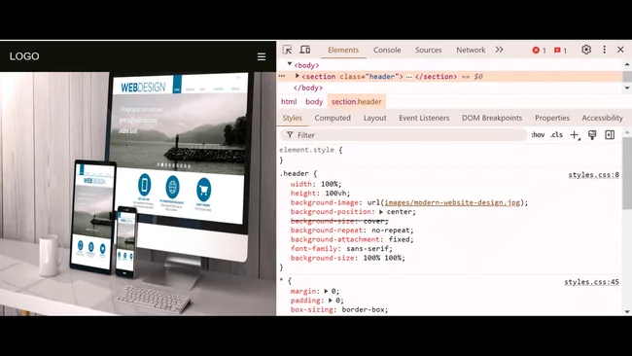Switch to the Network tab
The height and width of the screenshot is (356, 632).
tap(471, 50)
